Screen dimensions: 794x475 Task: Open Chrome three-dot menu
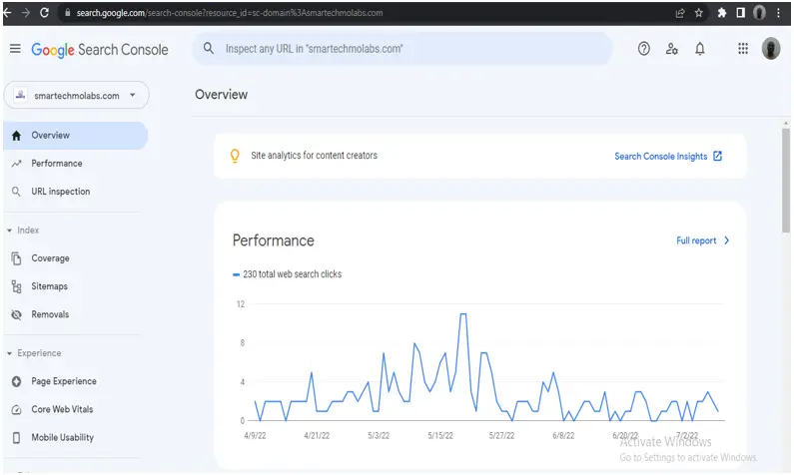pos(778,13)
